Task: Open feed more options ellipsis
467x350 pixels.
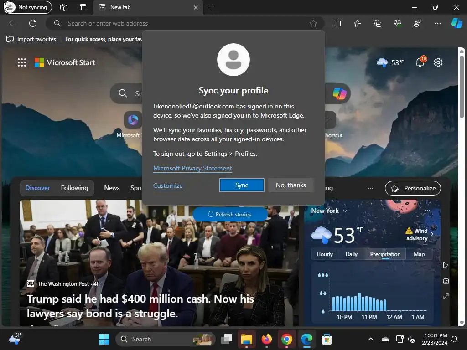Action: pos(370,188)
